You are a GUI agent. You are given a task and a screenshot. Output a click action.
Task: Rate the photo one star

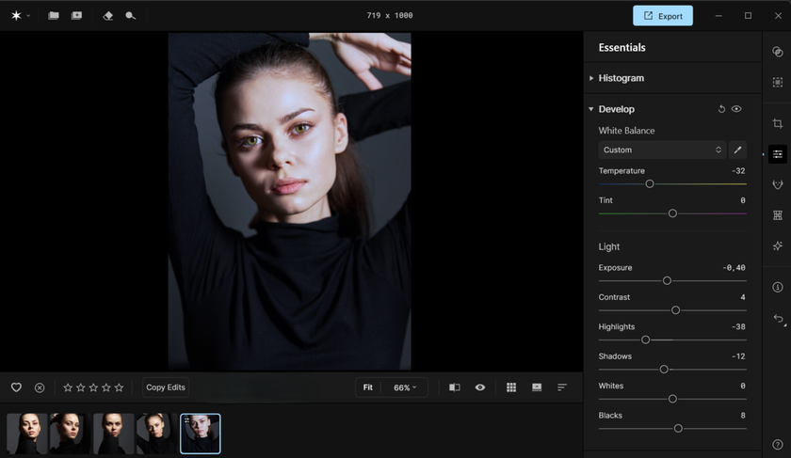tap(68, 387)
